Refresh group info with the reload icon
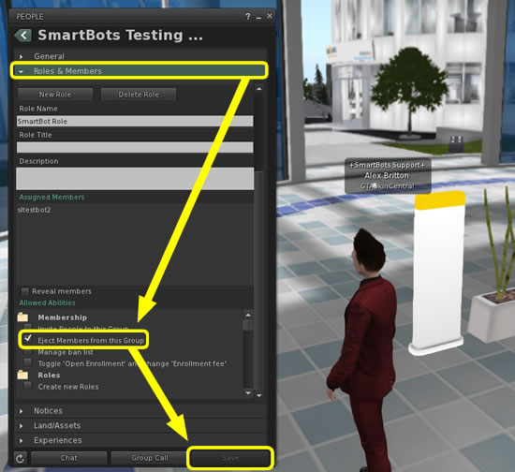This screenshot has height=472, width=515. point(20,459)
